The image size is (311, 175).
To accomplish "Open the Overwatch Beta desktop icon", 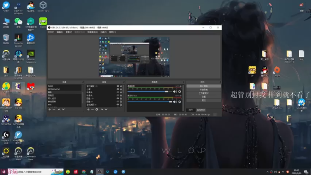I will [31, 154].
